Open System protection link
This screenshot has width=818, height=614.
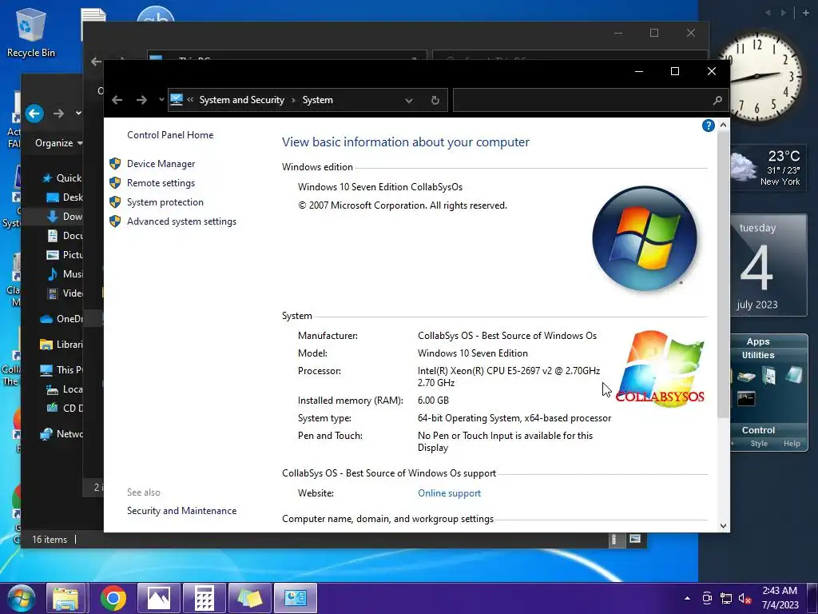point(165,202)
